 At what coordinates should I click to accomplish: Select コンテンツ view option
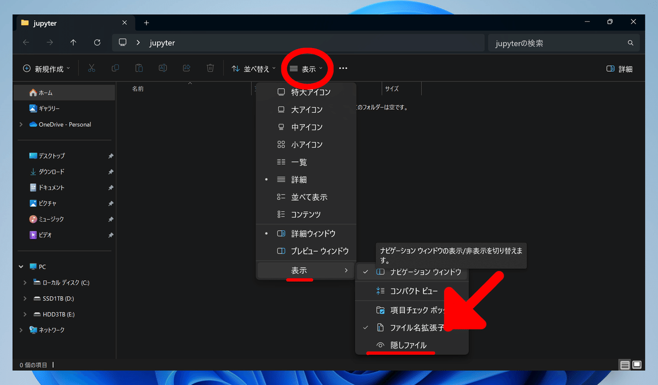(x=306, y=214)
